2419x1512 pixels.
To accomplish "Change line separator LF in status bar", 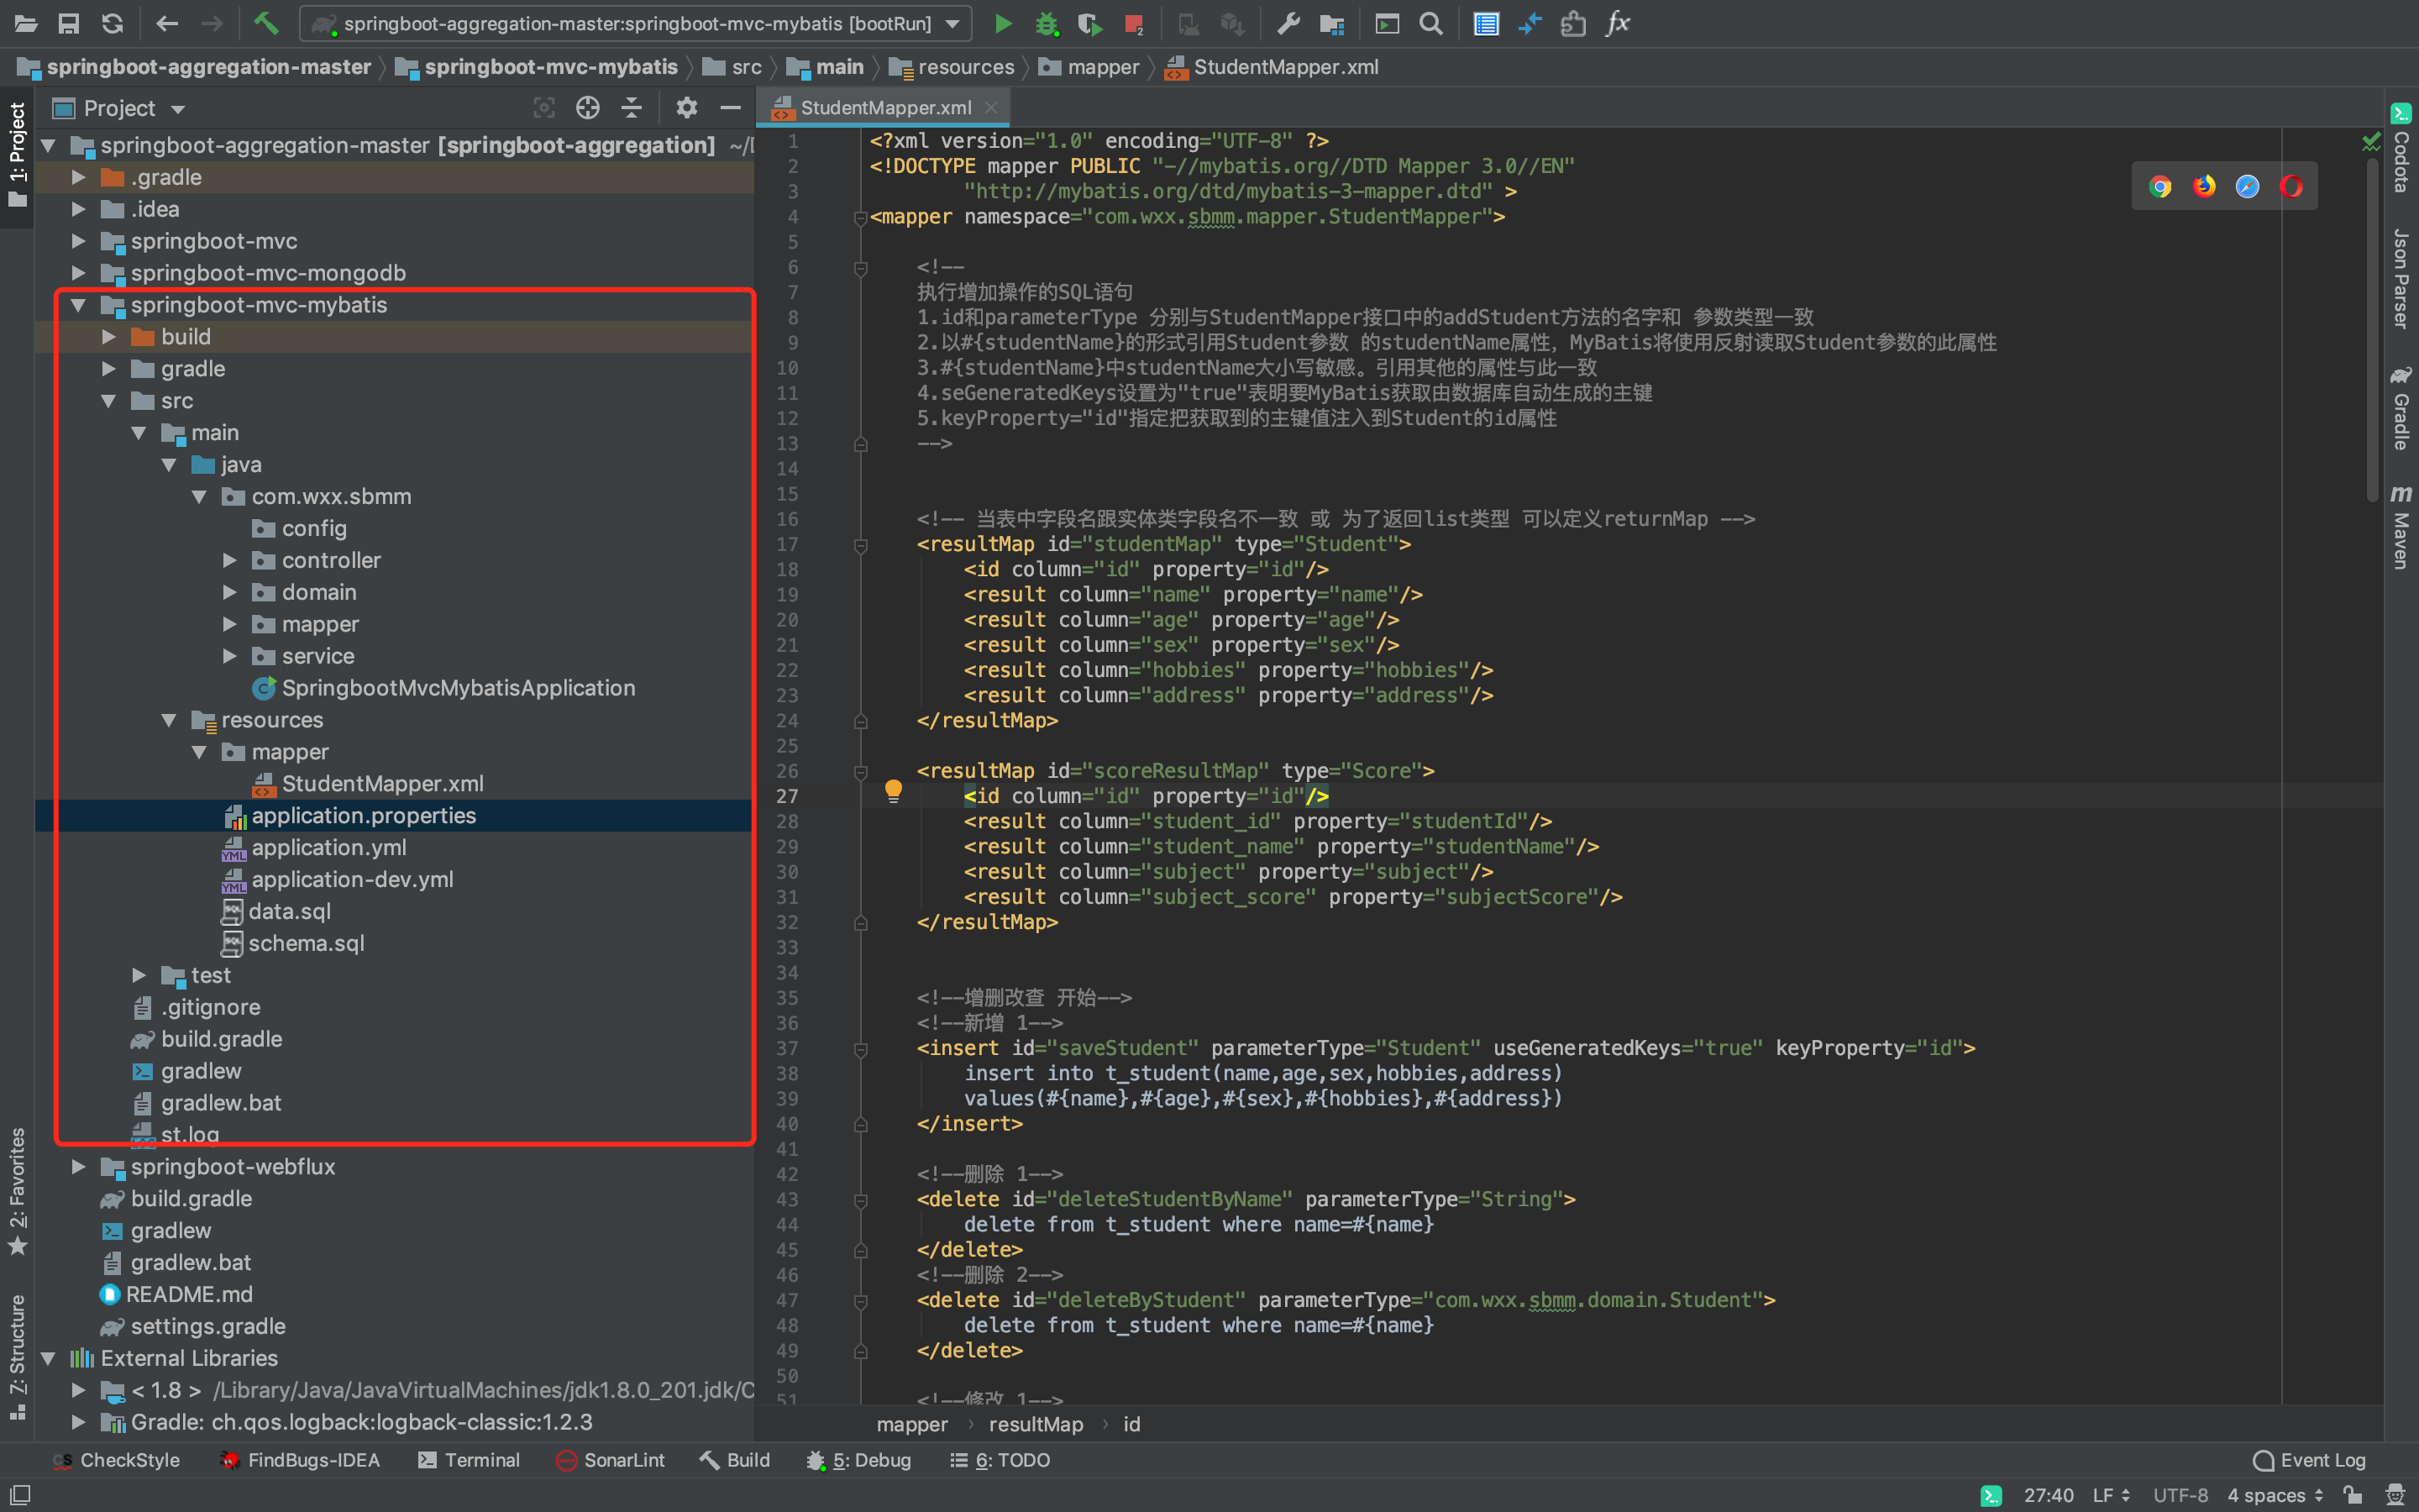I will coord(2111,1495).
